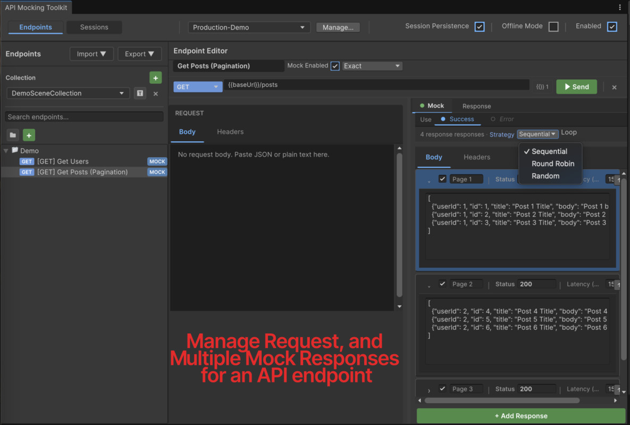Click the variables {{}} 1 indicator

(542, 87)
